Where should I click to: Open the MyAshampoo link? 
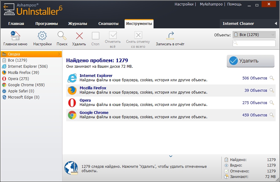[211, 4]
